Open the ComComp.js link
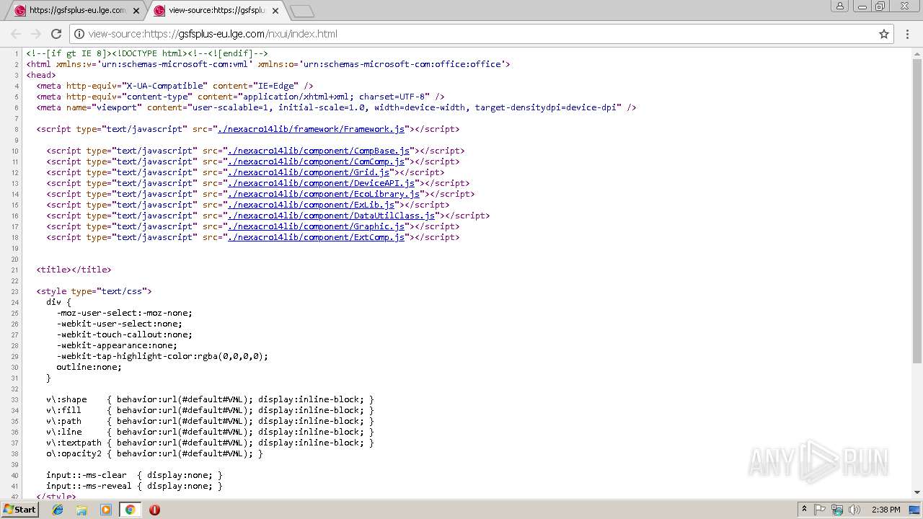The width and height of the screenshot is (923, 519). 317,161
